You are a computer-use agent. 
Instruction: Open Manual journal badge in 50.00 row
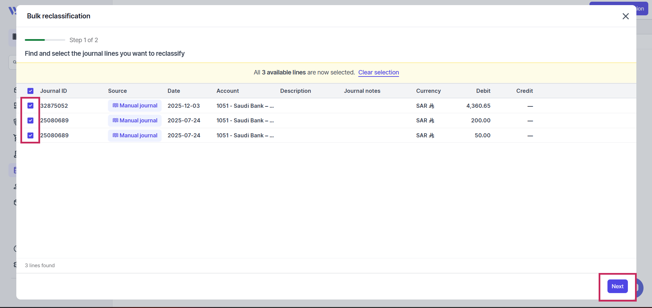pyautogui.click(x=135, y=136)
